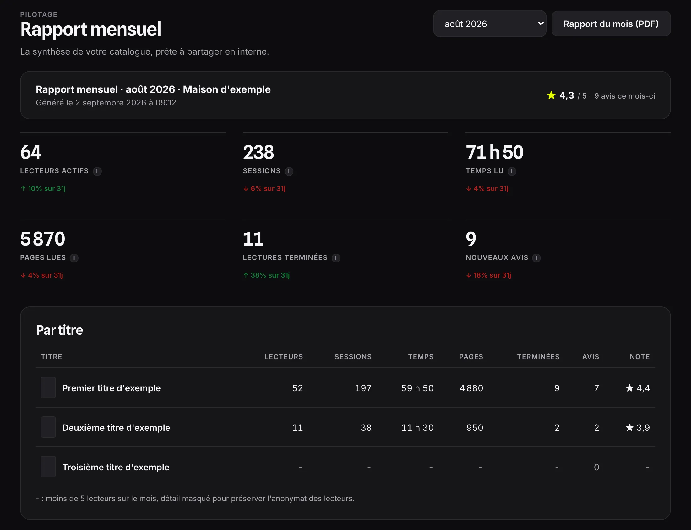The image size is (691, 530).
Task: Click the PAGES column header
Action: click(x=471, y=357)
